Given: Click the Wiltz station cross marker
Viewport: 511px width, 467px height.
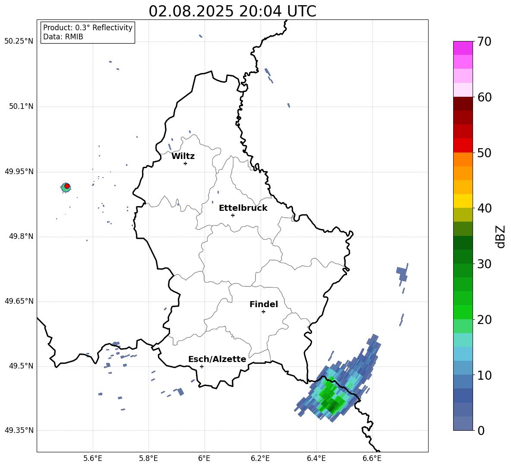Looking at the screenshot, I should [x=186, y=163].
